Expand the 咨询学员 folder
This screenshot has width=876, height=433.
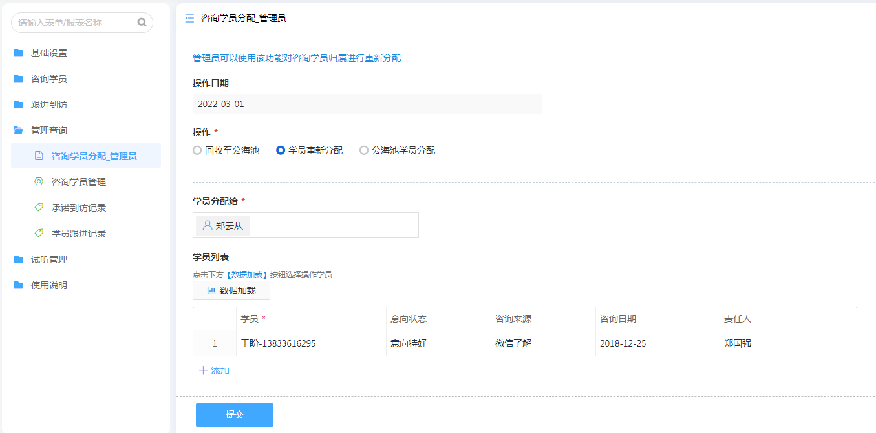49,79
